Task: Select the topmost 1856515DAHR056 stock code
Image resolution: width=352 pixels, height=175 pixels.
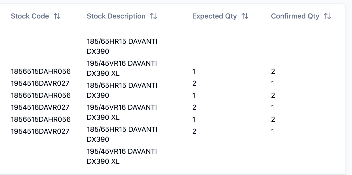Action: [x=41, y=71]
